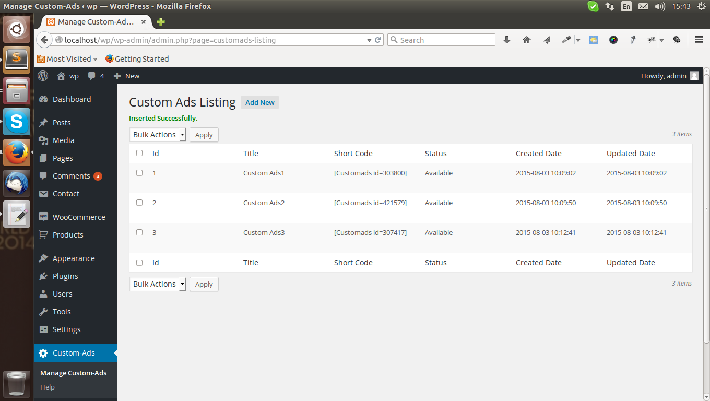Viewport: 710px width, 401px height.
Task: Click the WooCommerce sidebar icon
Action: 43,217
